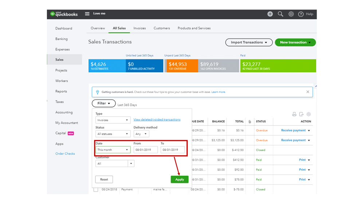364x204 pixels.
Task: Click the blue $4,626 estimates bar
Action: coord(107,66)
